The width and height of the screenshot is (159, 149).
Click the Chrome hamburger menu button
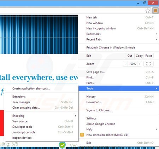[x=155, y=11]
